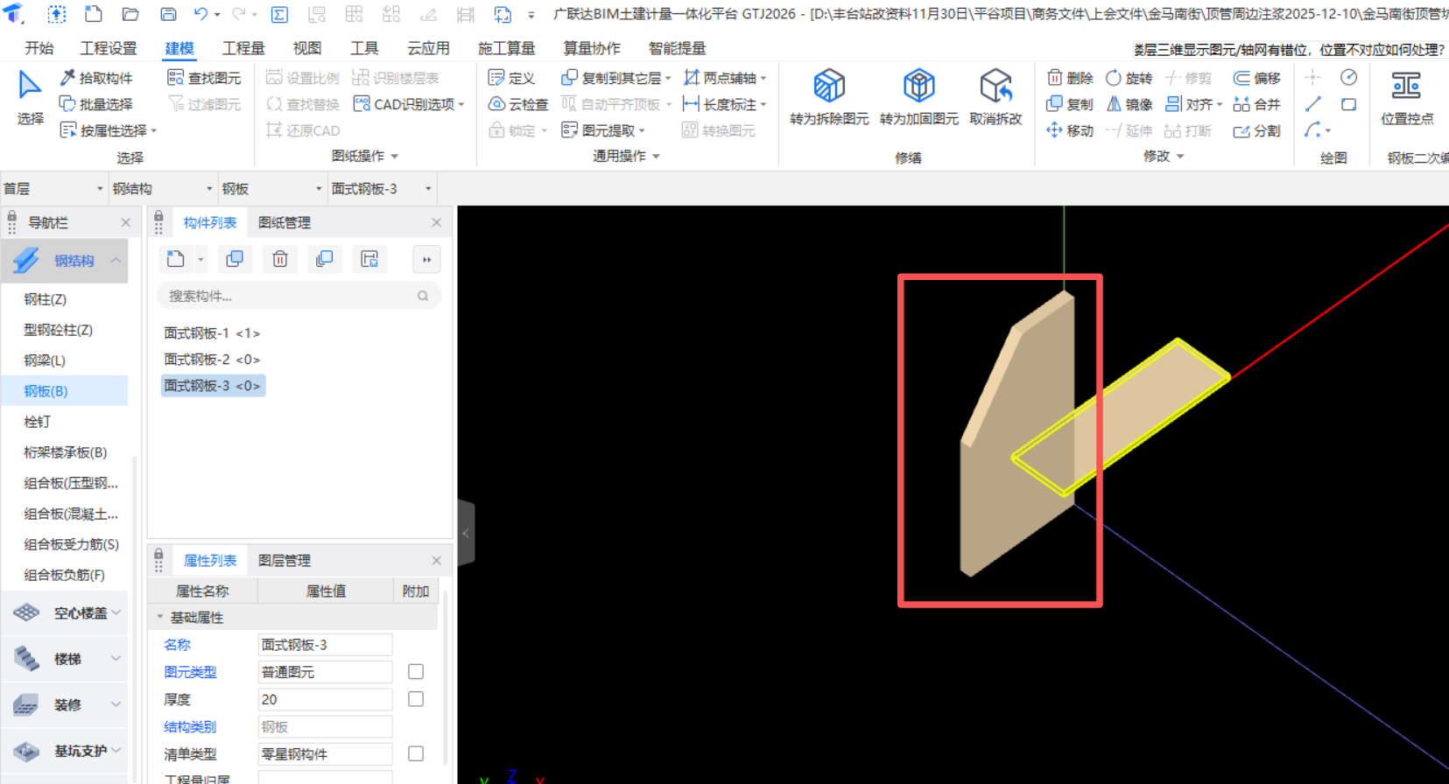The width and height of the screenshot is (1449, 784).
Task: Open the 工程设置 ribbon tab
Action: click(x=109, y=48)
